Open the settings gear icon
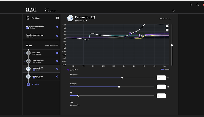Viewport: 204px width, 117px height. (174, 11)
